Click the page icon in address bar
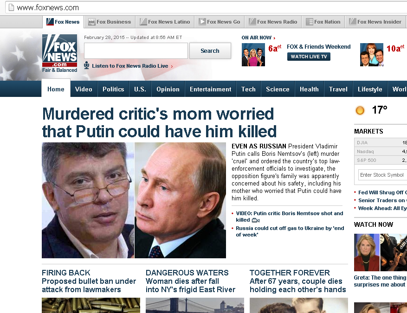 click(11, 7)
